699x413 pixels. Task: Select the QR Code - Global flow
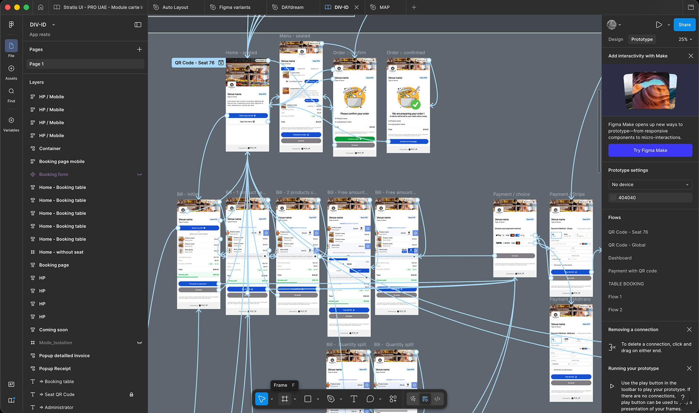click(627, 245)
